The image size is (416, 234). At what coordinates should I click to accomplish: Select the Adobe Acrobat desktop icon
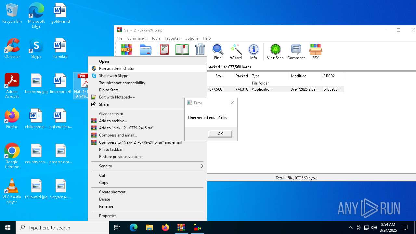(x=12, y=86)
